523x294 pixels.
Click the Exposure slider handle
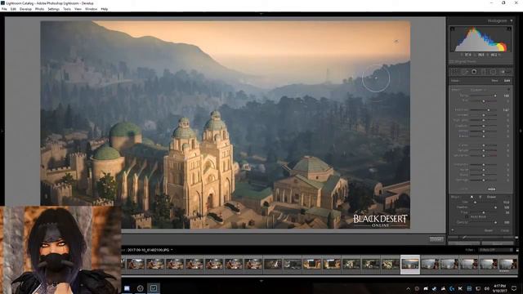[x=489, y=109]
